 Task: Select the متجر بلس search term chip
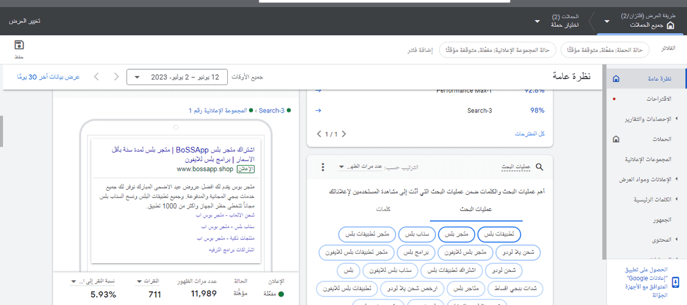457,235
